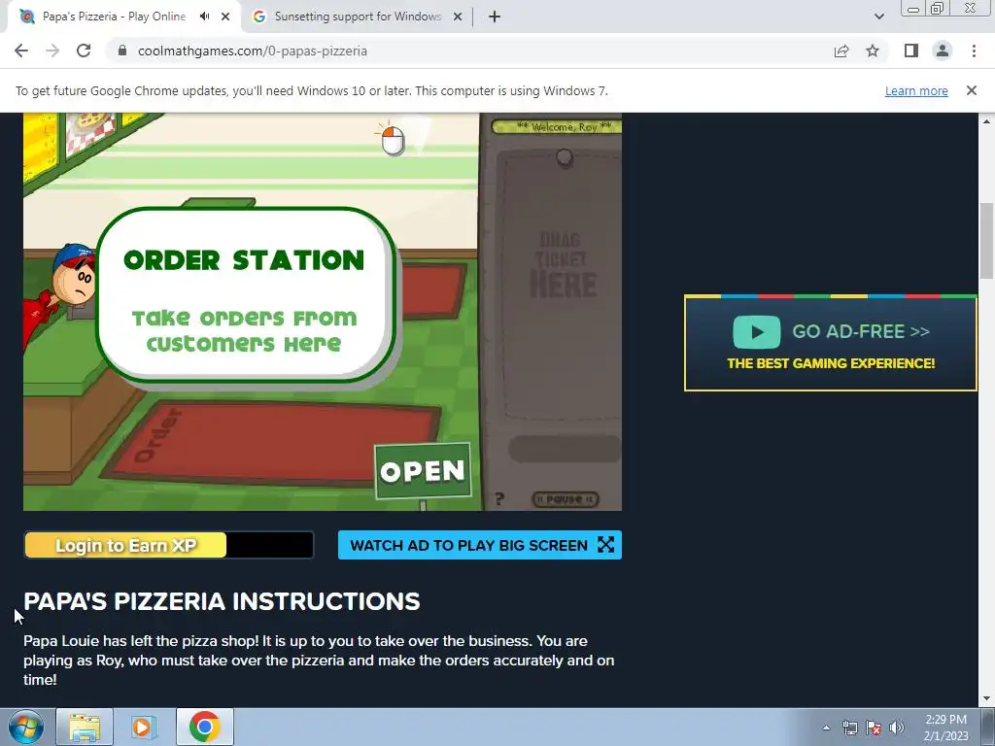
Task: Click the OPEN sign in the game
Action: coord(423,471)
